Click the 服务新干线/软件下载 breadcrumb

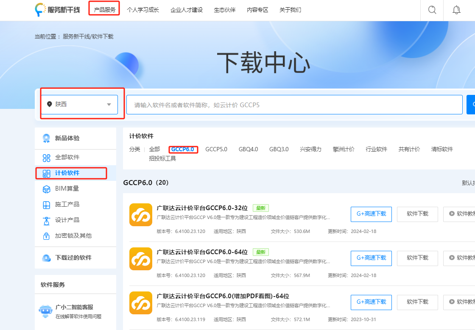pos(88,36)
